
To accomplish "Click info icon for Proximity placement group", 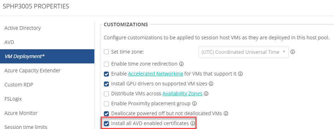I will (194, 103).
